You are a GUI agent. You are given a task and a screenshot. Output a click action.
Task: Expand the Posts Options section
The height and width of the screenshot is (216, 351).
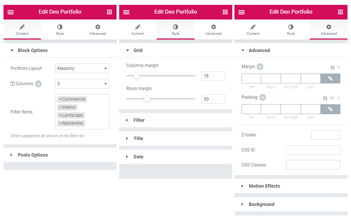pos(33,155)
